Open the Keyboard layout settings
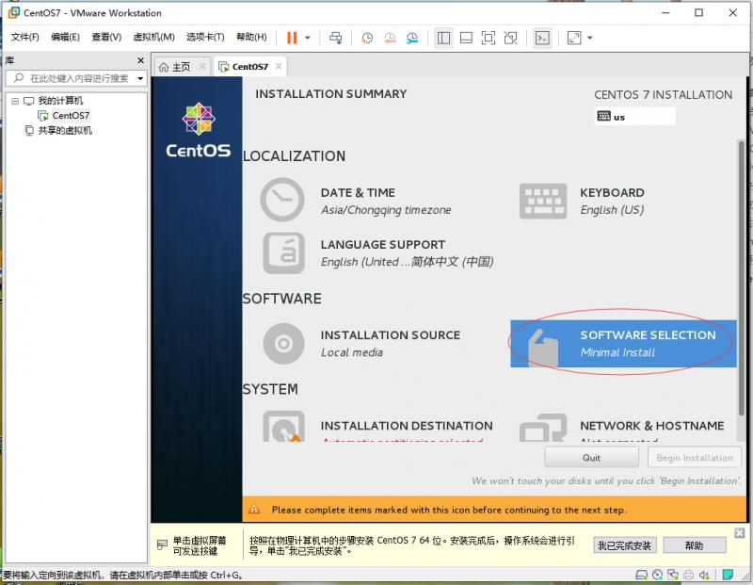 point(612,201)
